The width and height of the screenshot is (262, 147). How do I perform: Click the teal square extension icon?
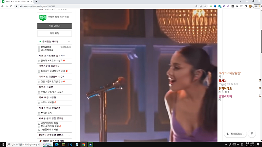pos(220,7)
